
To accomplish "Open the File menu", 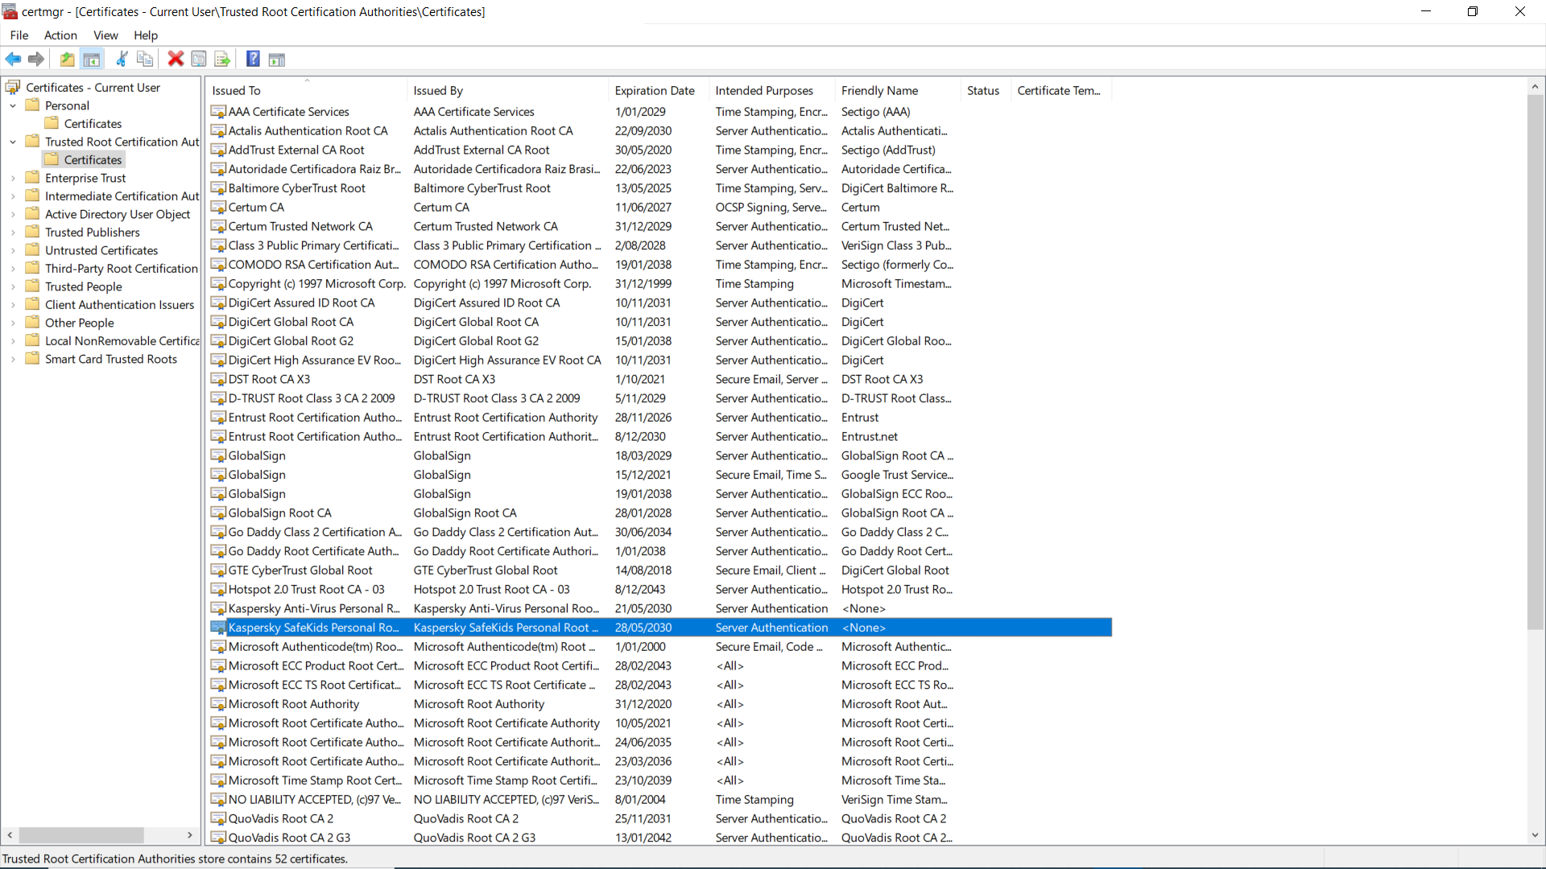I will point(19,35).
